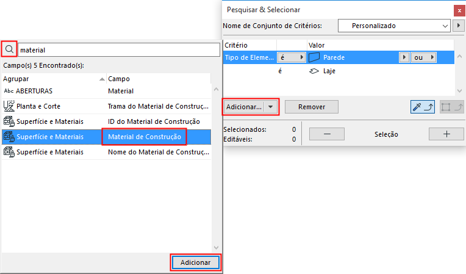Click the Parede wall element icon
The image size is (466, 274).
(314, 57)
